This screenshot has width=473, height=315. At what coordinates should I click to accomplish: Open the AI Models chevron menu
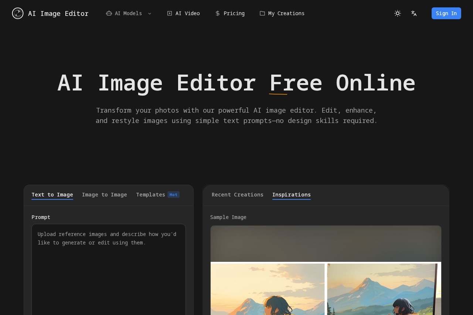tap(150, 14)
